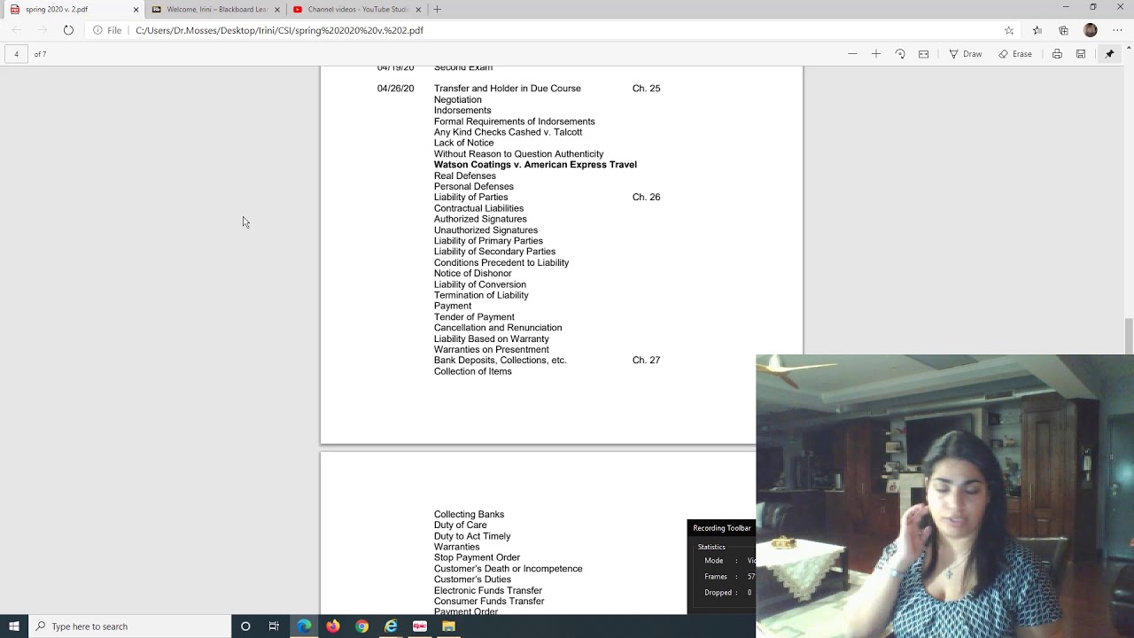Open Task View on the taskbar

274,626
